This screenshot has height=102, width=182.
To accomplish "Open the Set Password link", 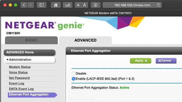I will 19,78.
